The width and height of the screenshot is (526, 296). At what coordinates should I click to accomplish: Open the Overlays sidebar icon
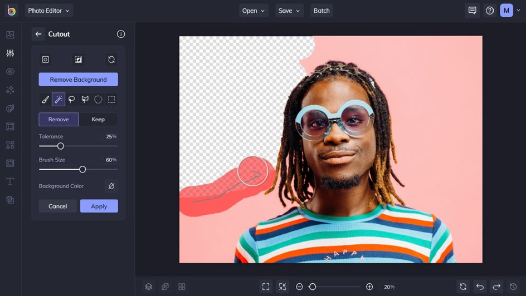tap(10, 163)
